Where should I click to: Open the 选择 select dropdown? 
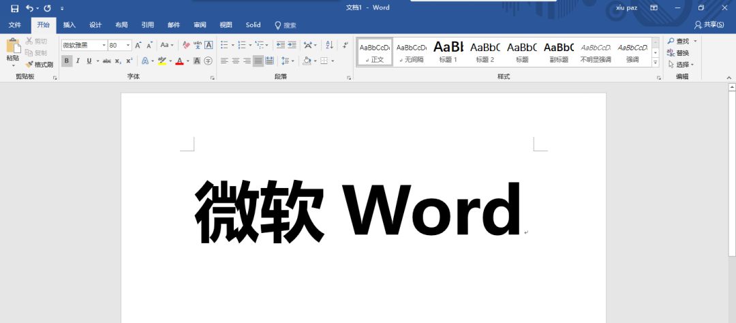point(681,64)
